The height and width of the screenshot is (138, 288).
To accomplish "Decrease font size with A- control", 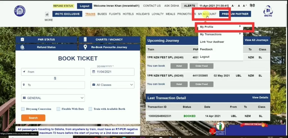I will pyautogui.click(x=233, y=6).
